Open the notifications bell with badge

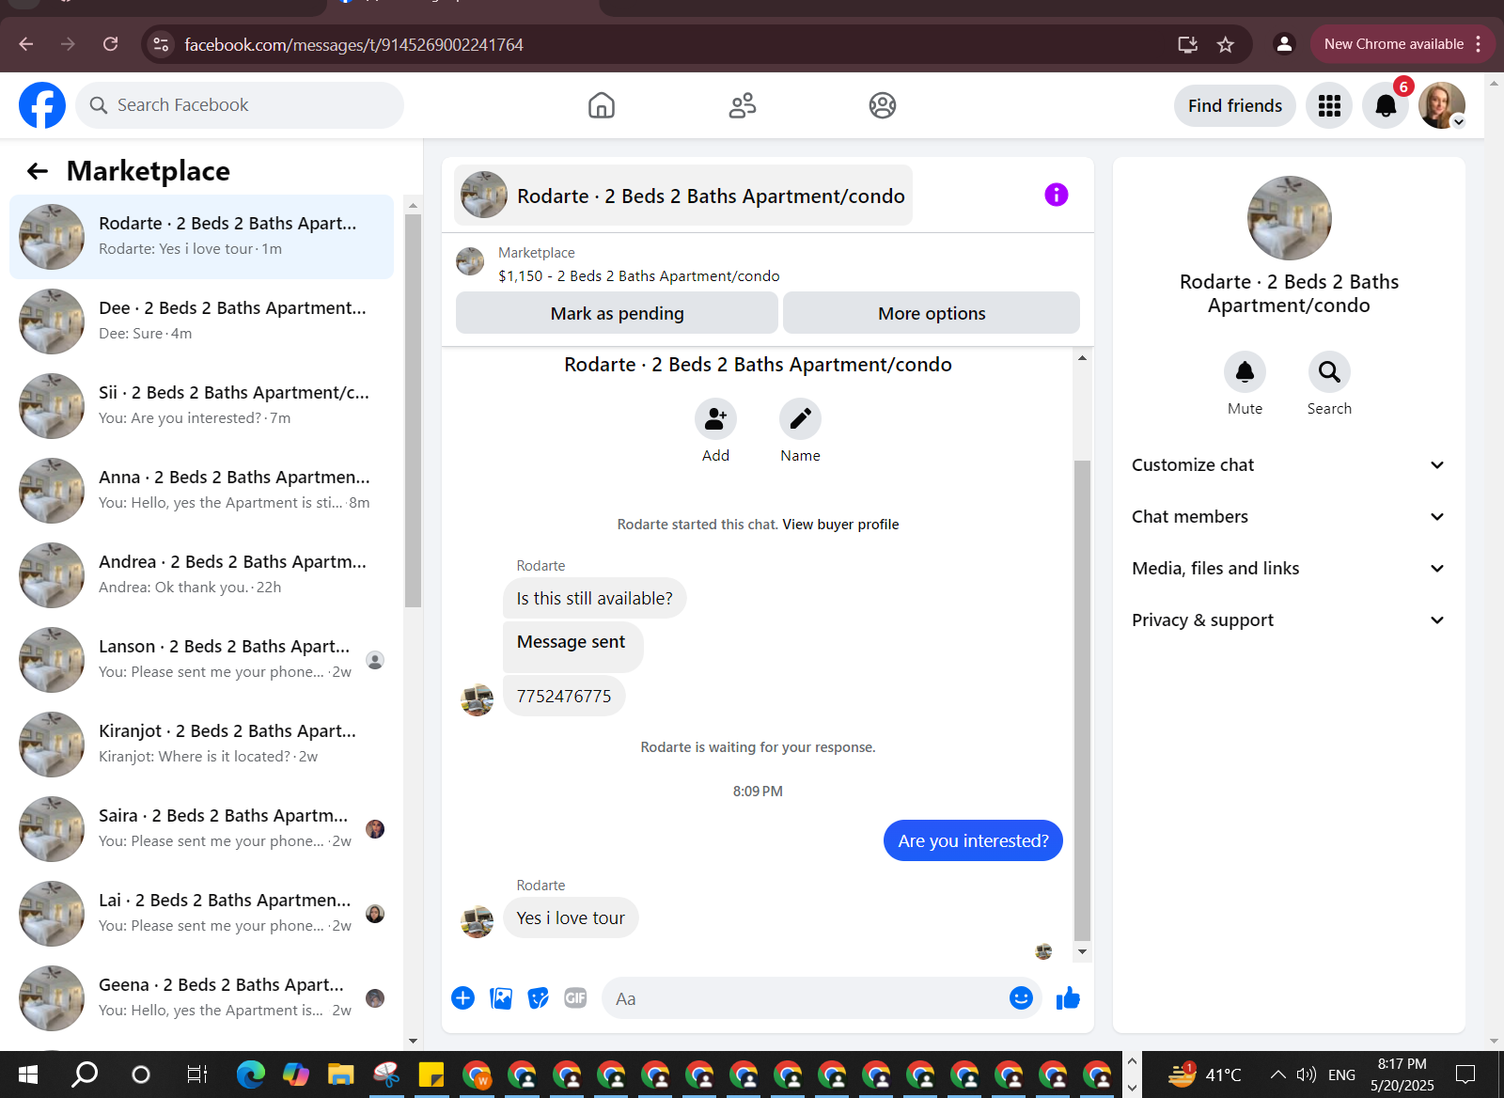[1386, 105]
